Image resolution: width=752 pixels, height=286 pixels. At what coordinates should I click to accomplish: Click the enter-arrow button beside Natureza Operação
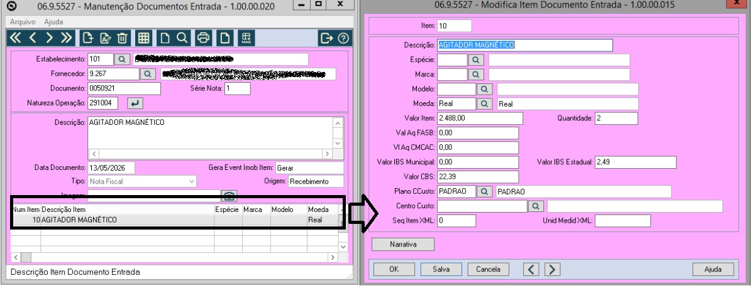(135, 103)
